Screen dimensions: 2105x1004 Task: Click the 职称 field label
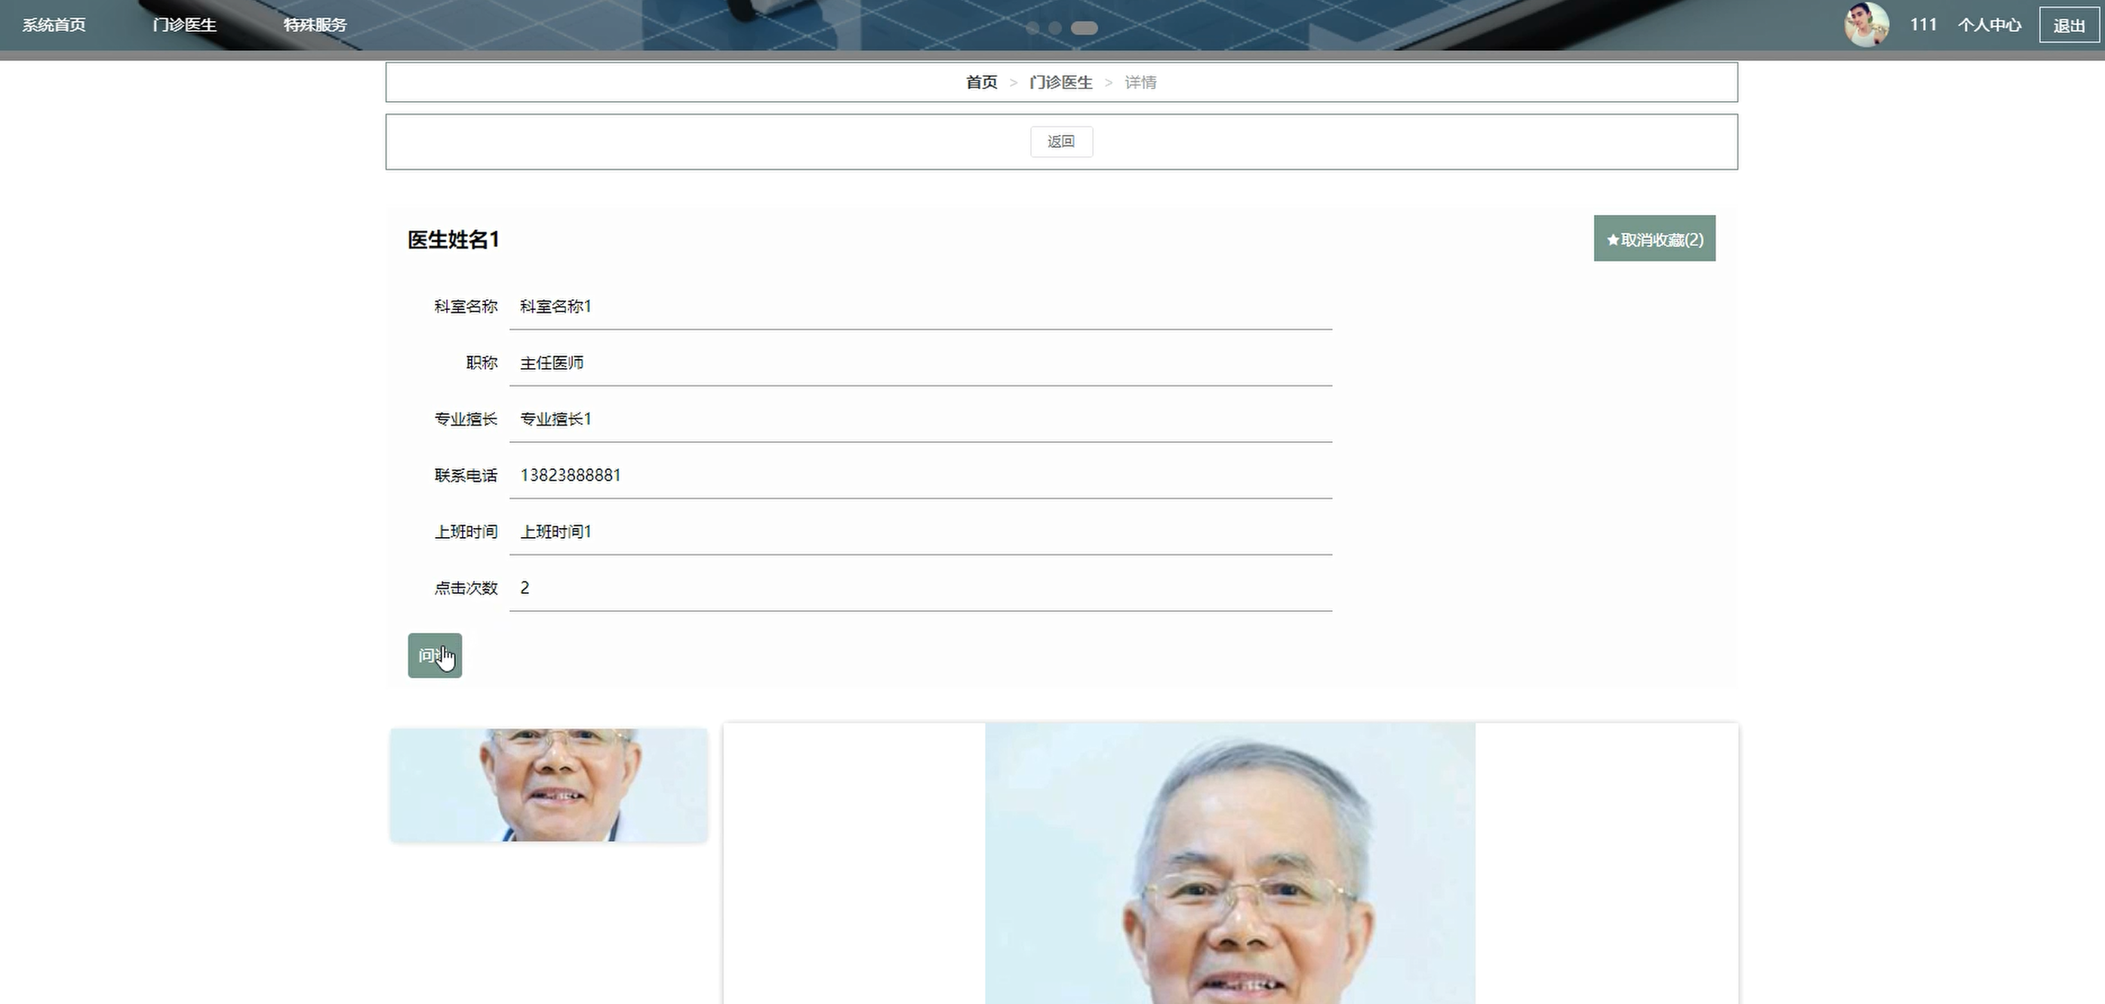(x=482, y=363)
